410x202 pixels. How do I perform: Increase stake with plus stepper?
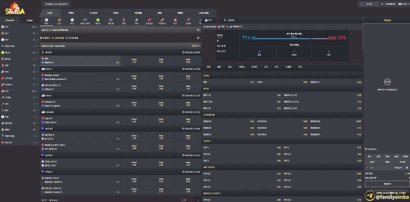372,168
